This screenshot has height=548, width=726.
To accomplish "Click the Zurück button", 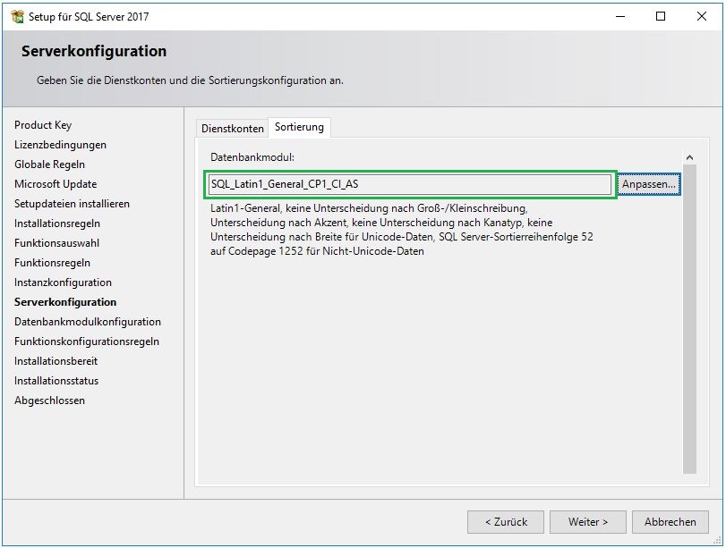I will pos(506,522).
